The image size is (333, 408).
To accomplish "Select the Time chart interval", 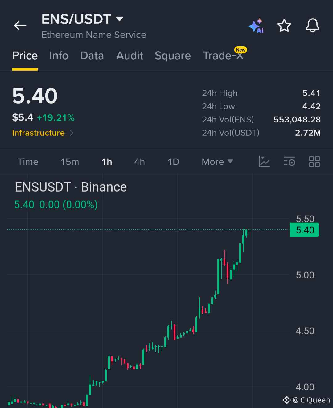I will point(28,162).
